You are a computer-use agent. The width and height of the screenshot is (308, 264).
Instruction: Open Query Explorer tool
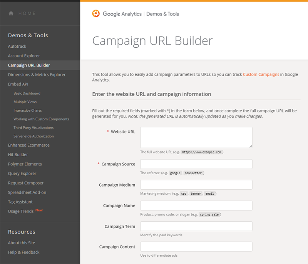pos(22,174)
